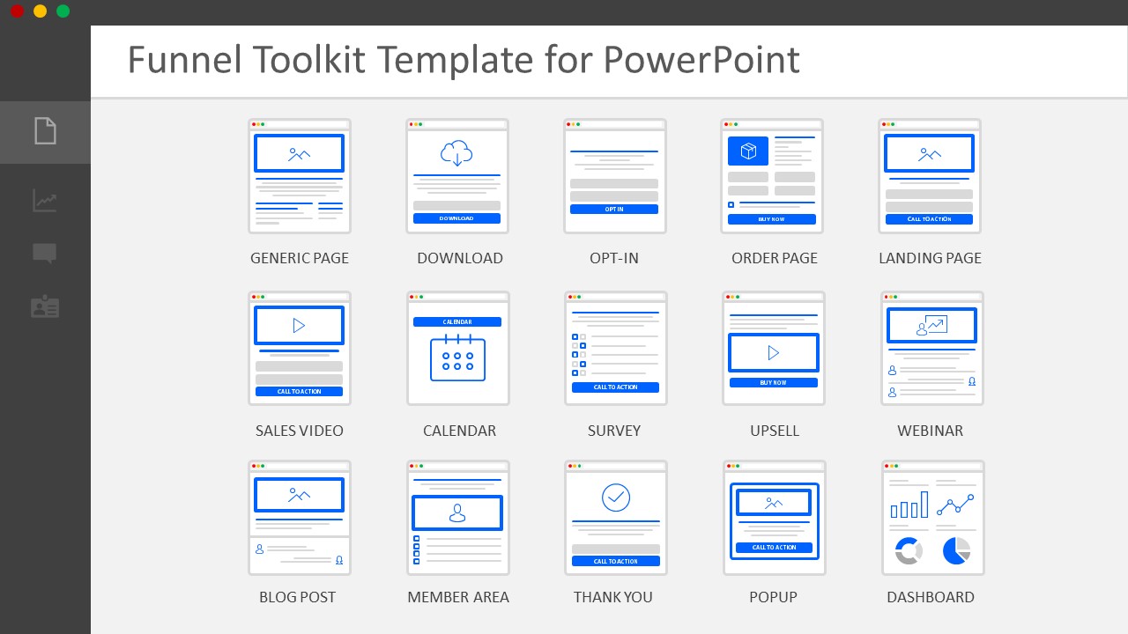Image resolution: width=1128 pixels, height=634 pixels.
Task: Click the ORDER PAGE label
Action: coord(775,258)
